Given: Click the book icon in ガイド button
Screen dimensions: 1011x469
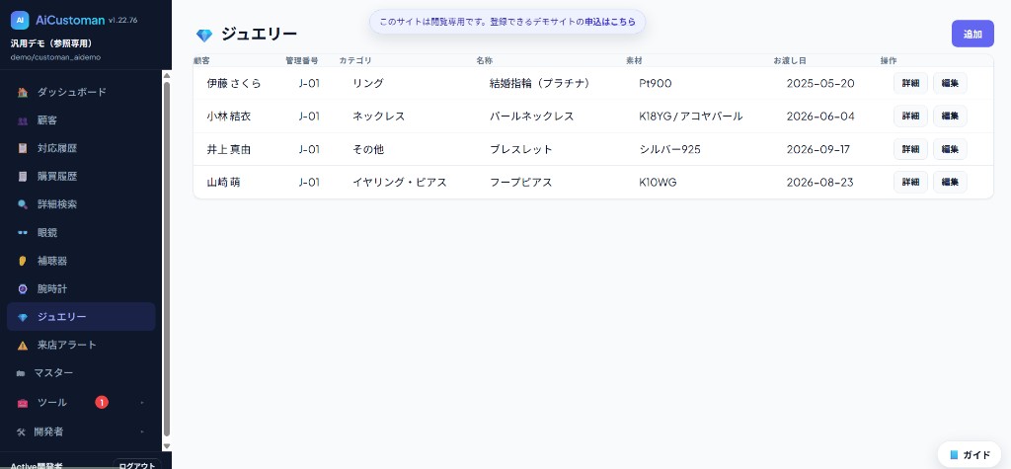Looking at the screenshot, I should (955, 455).
